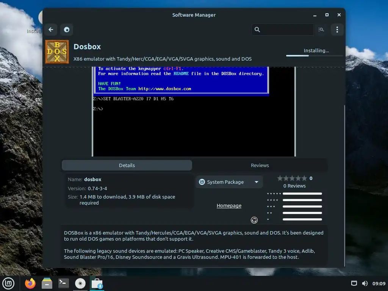Open the volume tray icon
Viewport: 388px width, 291px height.
pyautogui.click(x=365, y=283)
